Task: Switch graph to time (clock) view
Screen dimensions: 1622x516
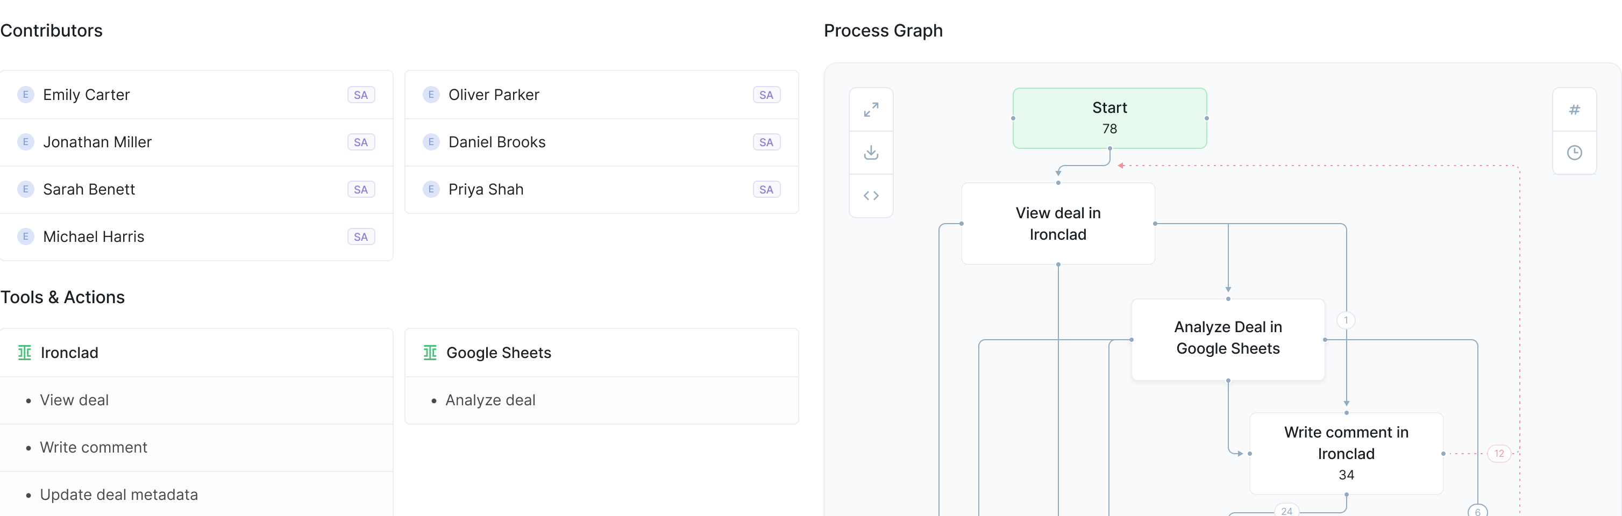Action: pos(1574,152)
